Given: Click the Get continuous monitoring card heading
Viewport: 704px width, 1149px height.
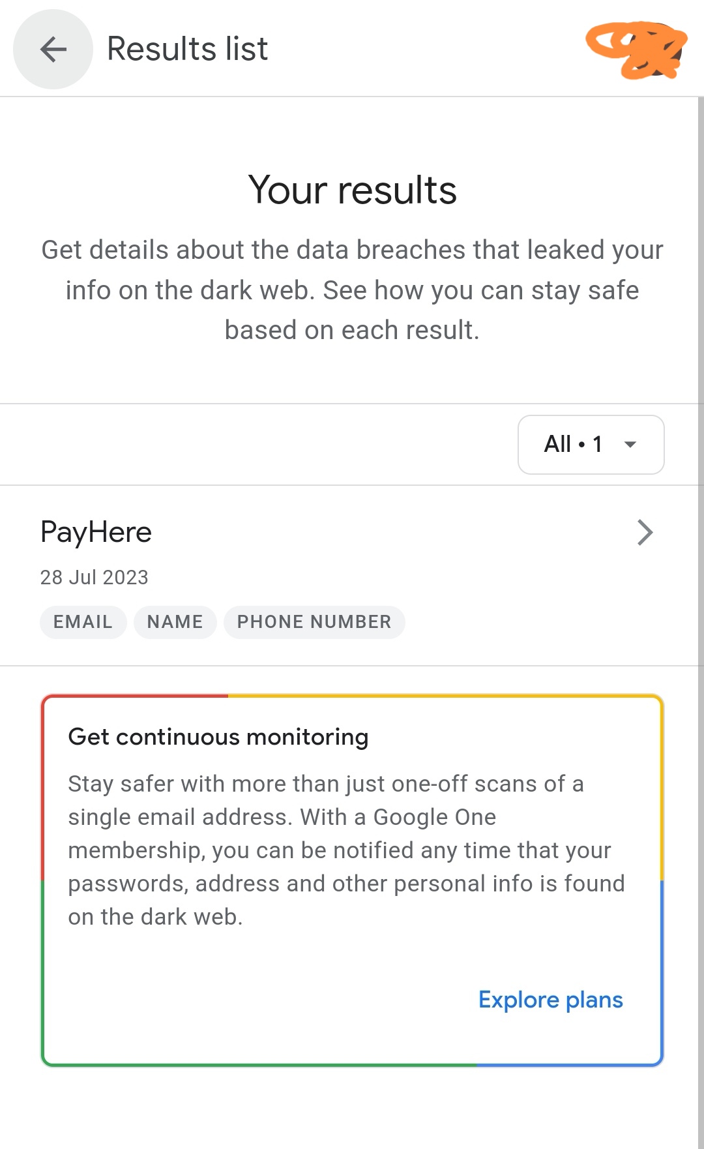Looking at the screenshot, I should (x=218, y=737).
